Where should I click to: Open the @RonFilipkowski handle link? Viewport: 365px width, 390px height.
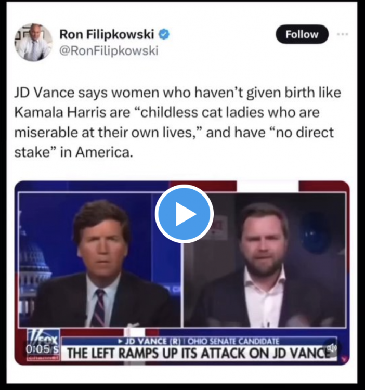click(109, 51)
